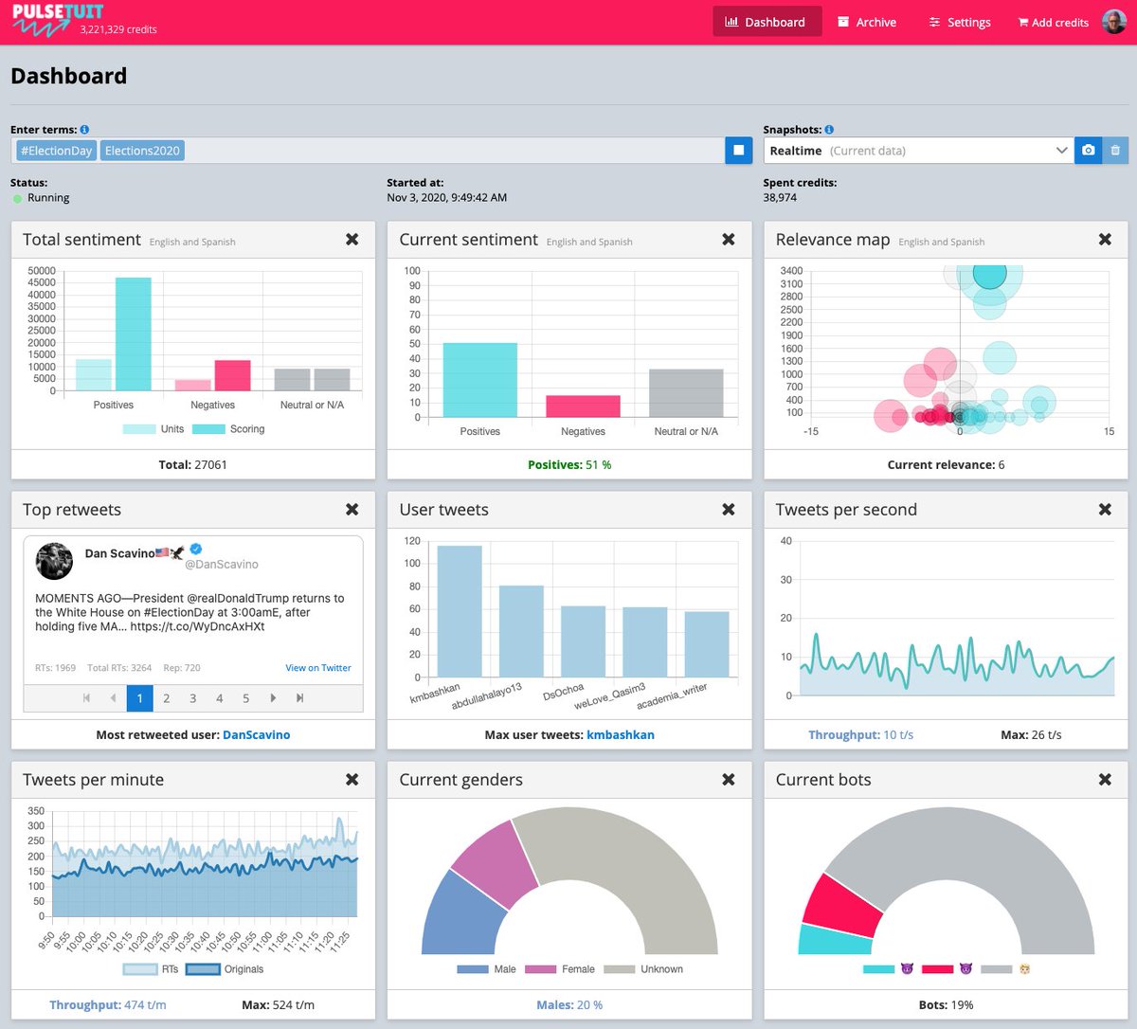Close the Top retweets panel
This screenshot has width=1137, height=1029.
click(x=352, y=510)
